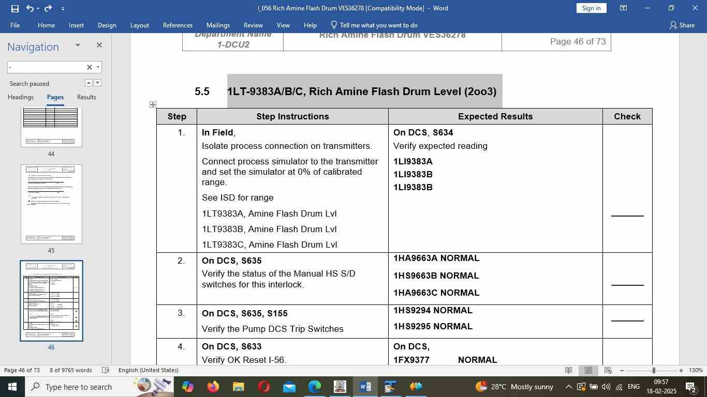707x397 pixels.
Task: Open Firefox from the taskbar
Action: click(213, 387)
